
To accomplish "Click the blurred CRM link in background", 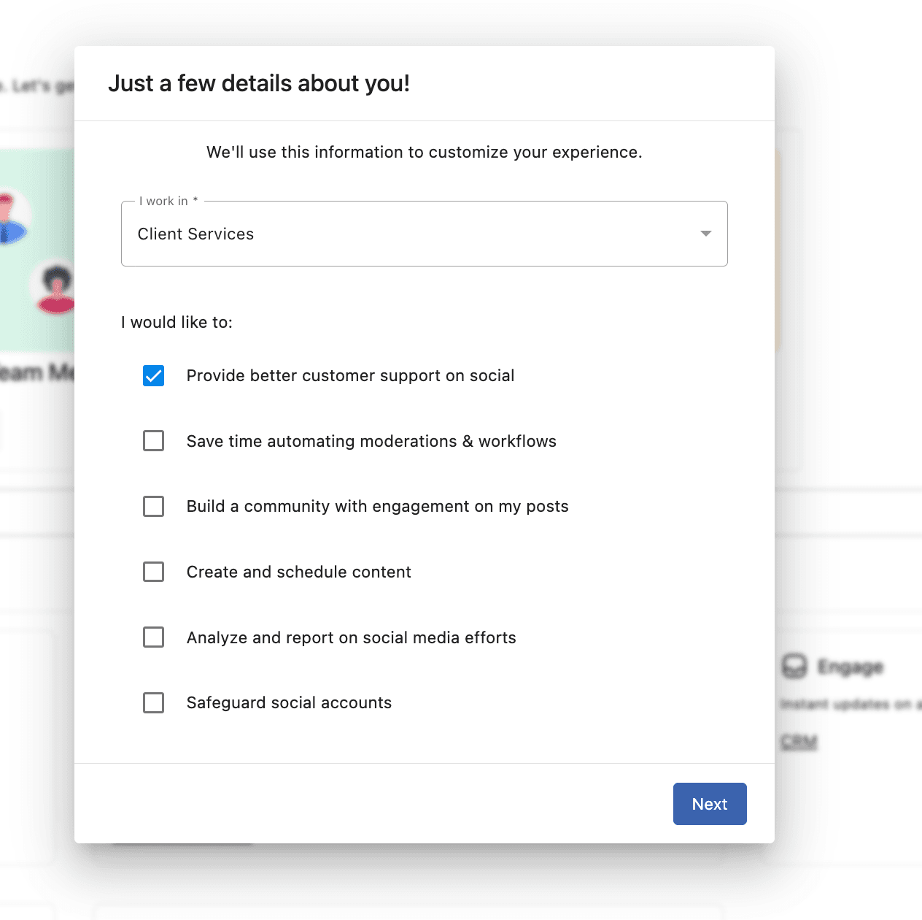I will pyautogui.click(x=799, y=742).
